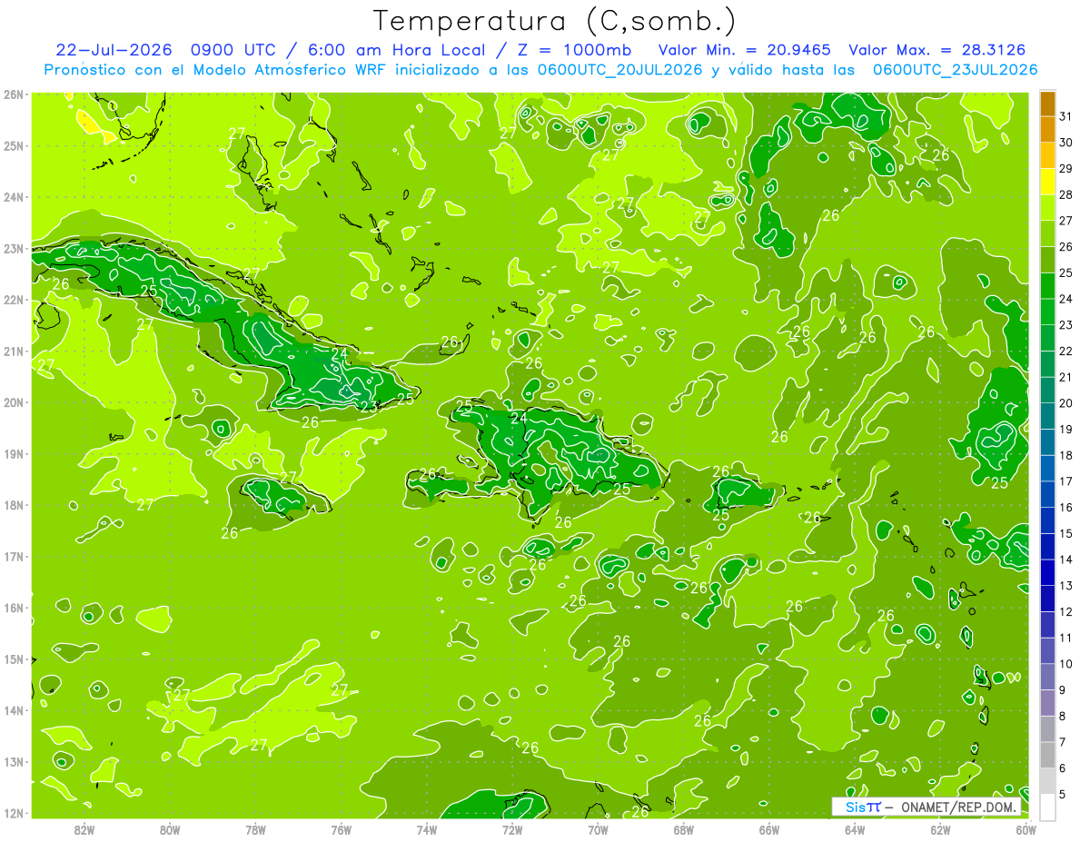The width and height of the screenshot is (1090, 842).
Task: Click the 74W longitude axis label
Action: pos(427,829)
